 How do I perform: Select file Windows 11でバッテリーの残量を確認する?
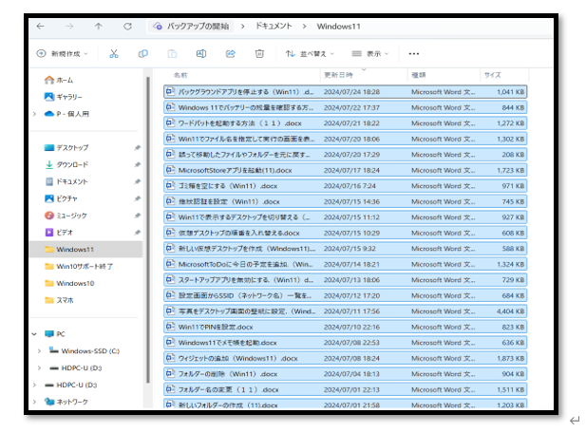346,107
